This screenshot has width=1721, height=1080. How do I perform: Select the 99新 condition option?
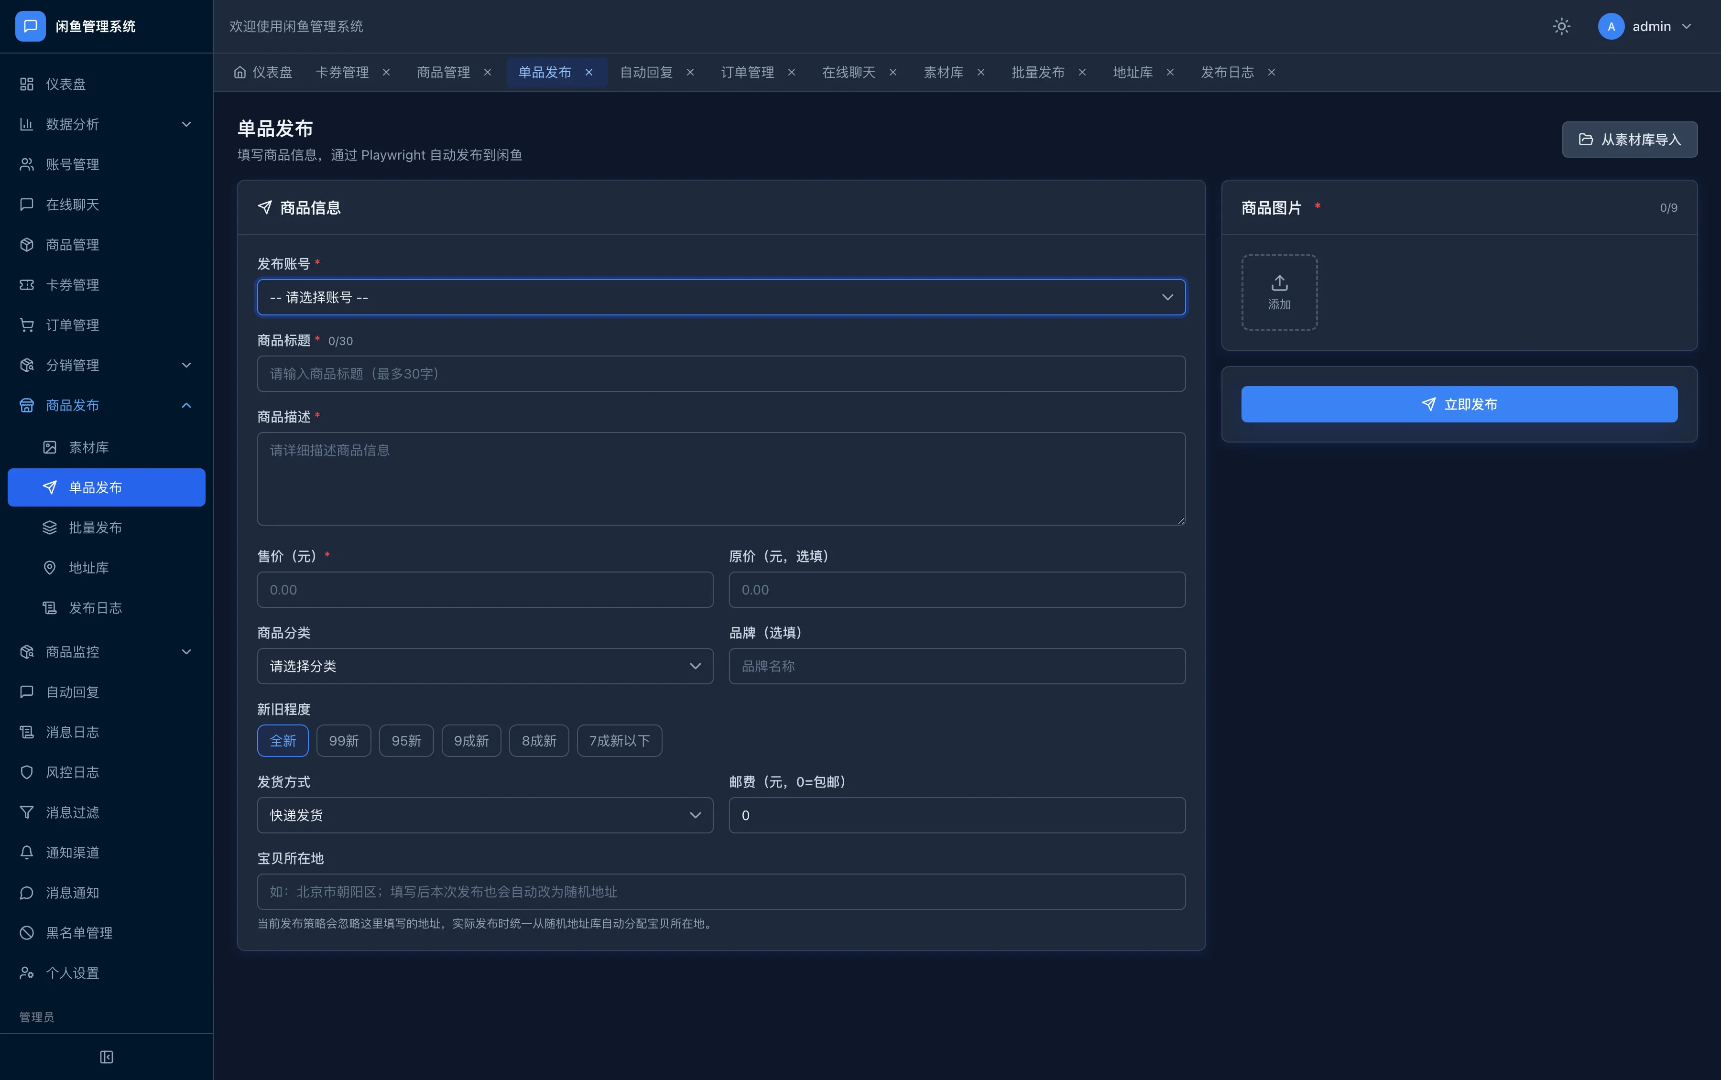coord(344,741)
